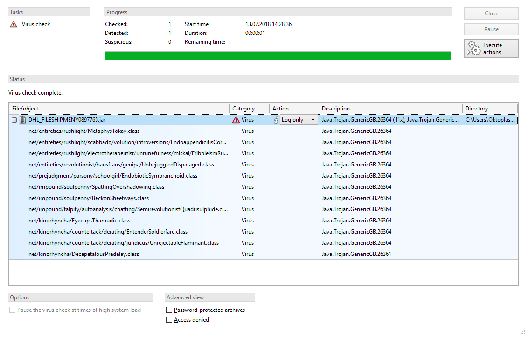Screen dimensions: 529x338
Task: Click the Suspicious: label
Action: coord(119,42)
